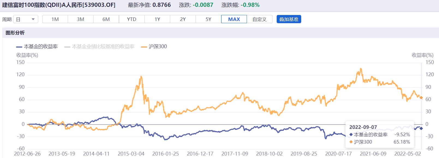
Task: Click the blue diamond marker ending the fund line
Action: (421, 128)
